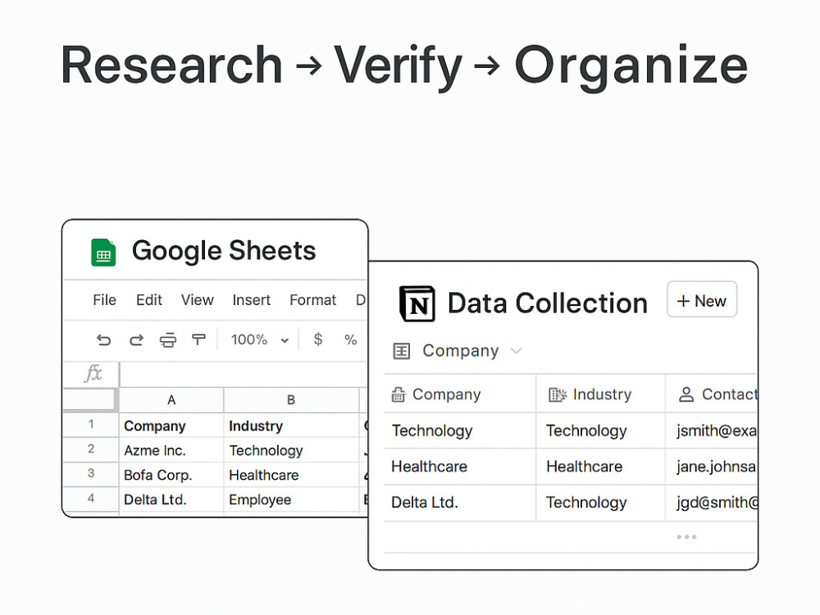Screen dimensions: 820x615
Task: Click the Redo arrow in Sheets toolbar
Action: click(x=136, y=340)
